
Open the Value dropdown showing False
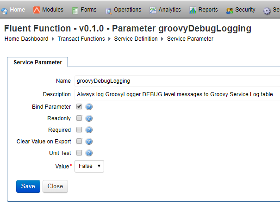tap(89, 166)
